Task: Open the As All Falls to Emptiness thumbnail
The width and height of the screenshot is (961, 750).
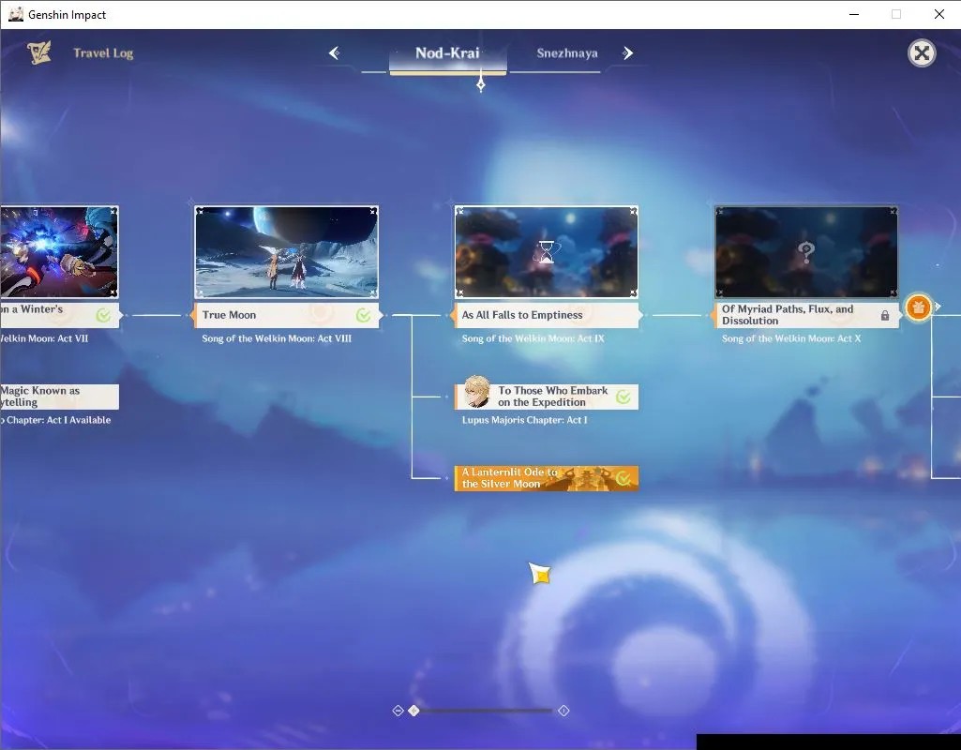Action: click(x=546, y=252)
